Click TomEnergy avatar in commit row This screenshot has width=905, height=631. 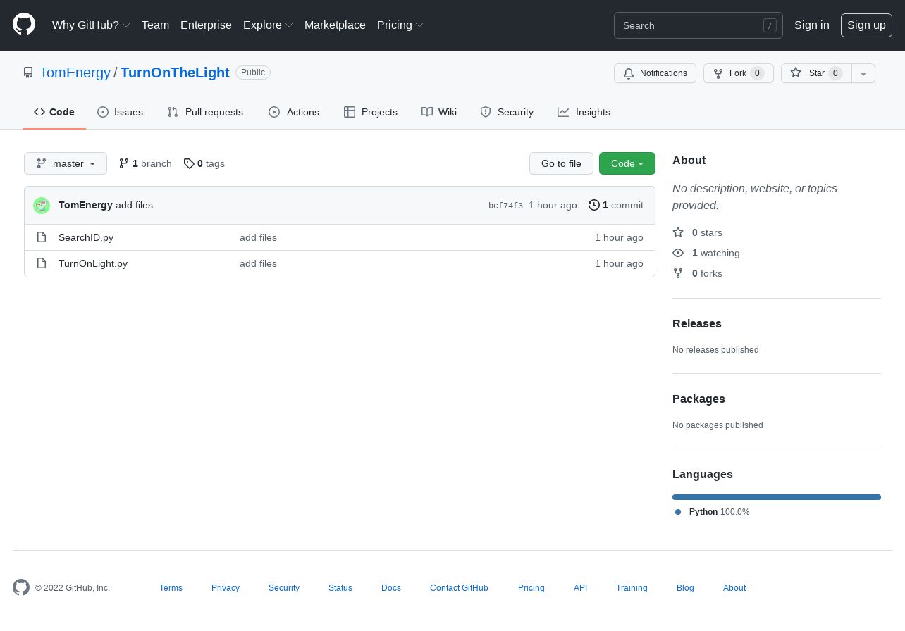tap(42, 206)
